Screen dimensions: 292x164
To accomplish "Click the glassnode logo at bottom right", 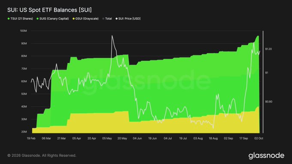I will coord(266,155).
